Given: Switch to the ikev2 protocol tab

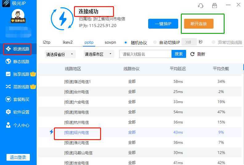Looking at the screenshot, I should click(68, 42).
